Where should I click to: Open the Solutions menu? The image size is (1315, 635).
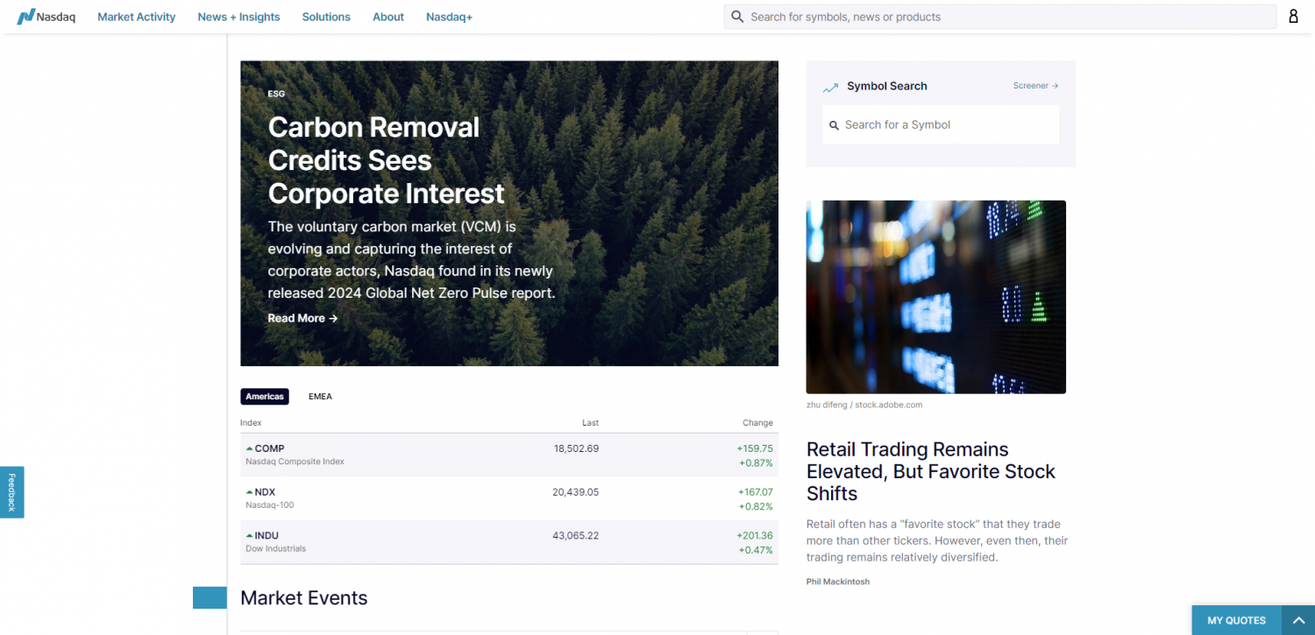pos(326,17)
